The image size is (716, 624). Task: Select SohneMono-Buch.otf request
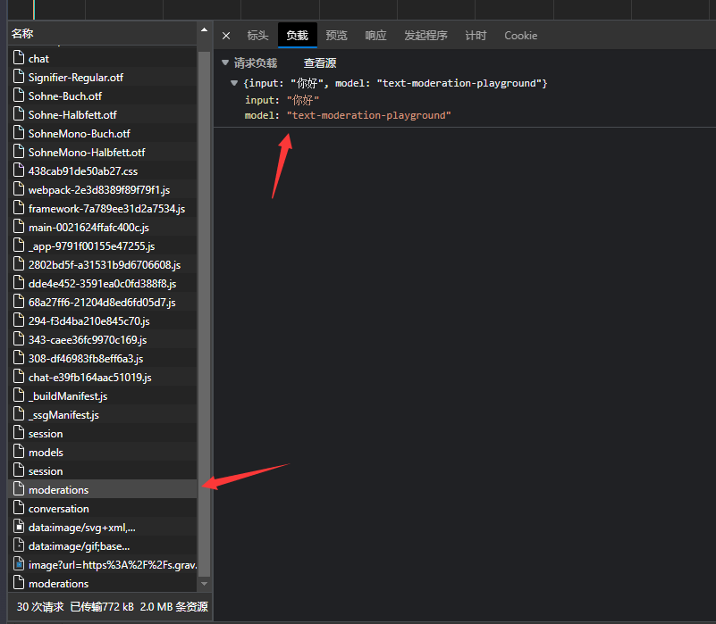pyautogui.click(x=103, y=133)
